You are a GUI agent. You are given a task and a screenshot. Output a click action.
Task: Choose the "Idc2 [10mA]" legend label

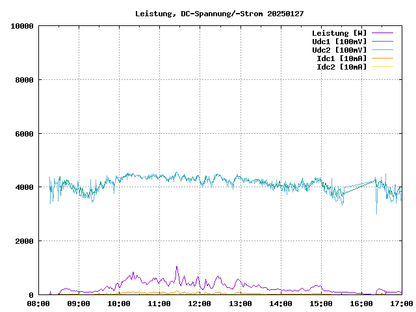(x=341, y=67)
